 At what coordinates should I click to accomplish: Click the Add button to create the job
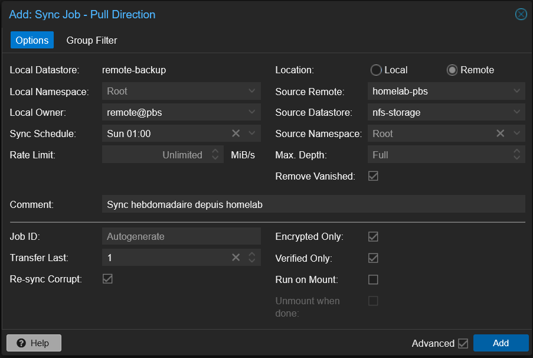[501, 343]
